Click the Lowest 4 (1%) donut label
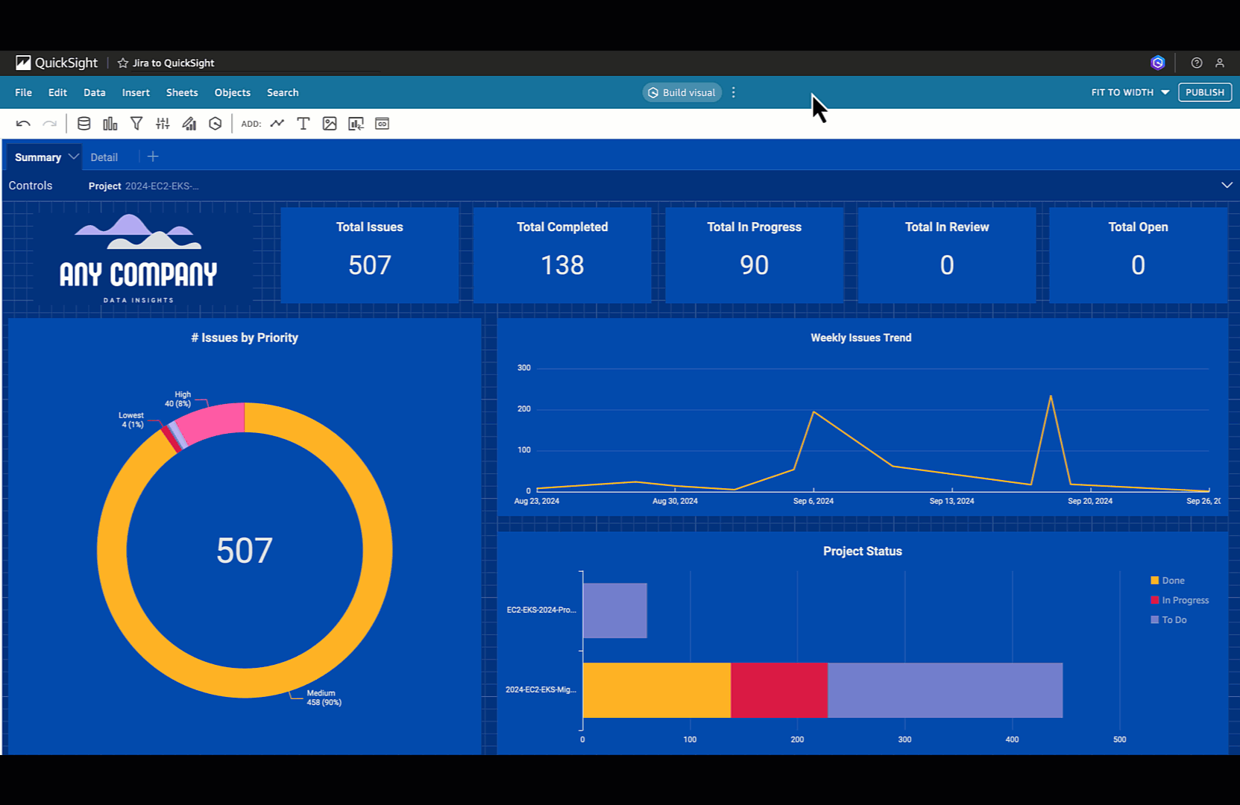This screenshot has height=805, width=1240. click(x=131, y=420)
